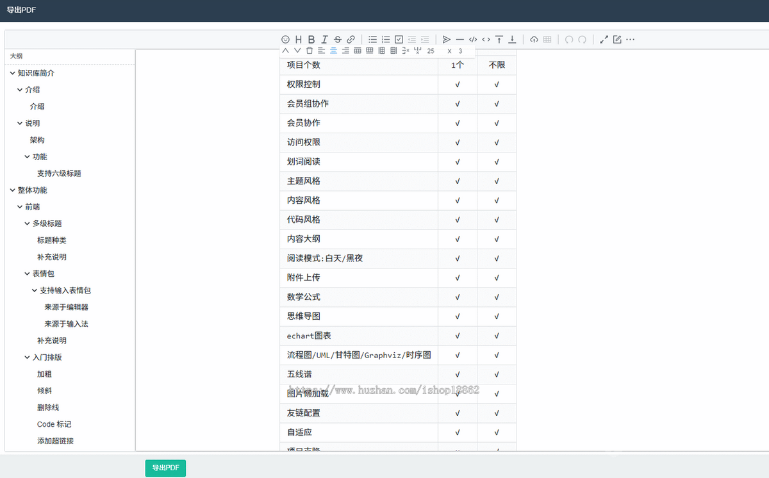Open the Headings (H) menu

[x=299, y=39]
